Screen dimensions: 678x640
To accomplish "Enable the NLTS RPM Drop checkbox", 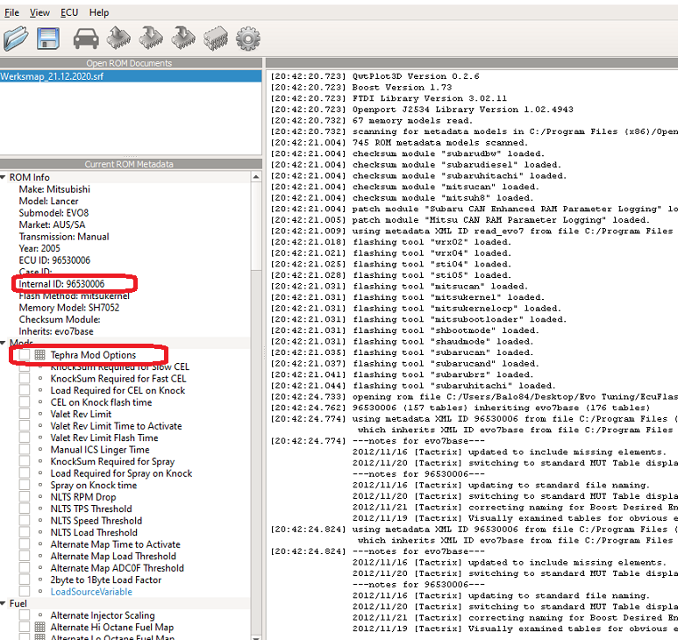I will coord(24,497).
